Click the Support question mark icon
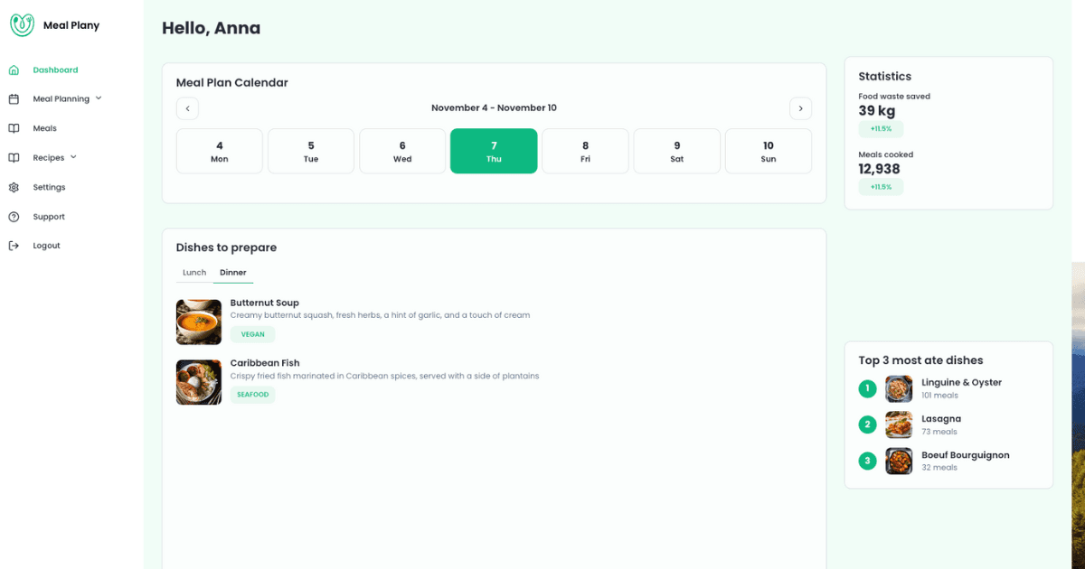The height and width of the screenshot is (569, 1085). (x=14, y=217)
